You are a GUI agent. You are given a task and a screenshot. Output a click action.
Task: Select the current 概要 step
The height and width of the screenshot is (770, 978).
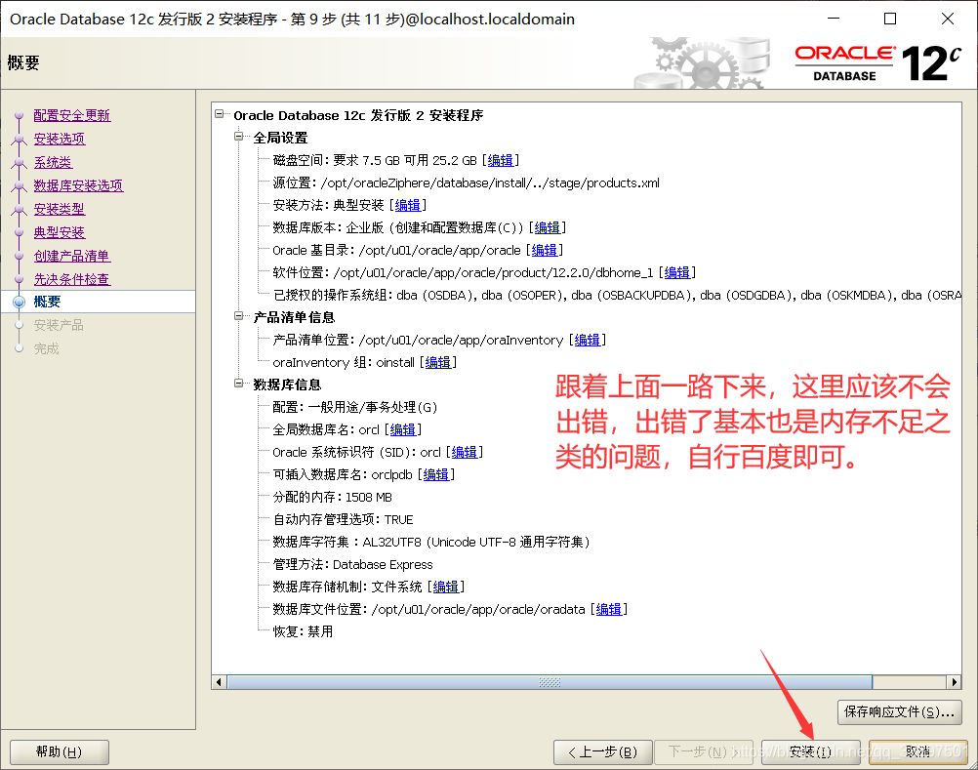point(98,302)
